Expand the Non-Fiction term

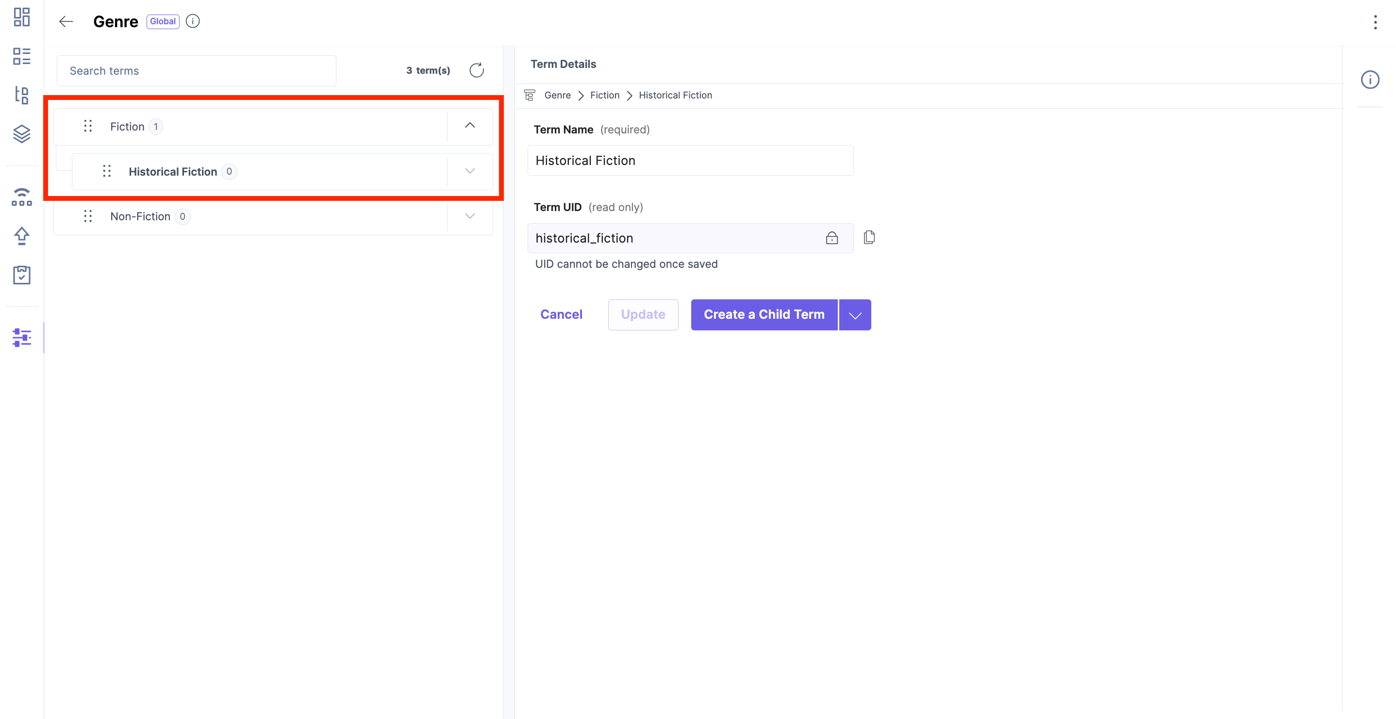(x=469, y=216)
